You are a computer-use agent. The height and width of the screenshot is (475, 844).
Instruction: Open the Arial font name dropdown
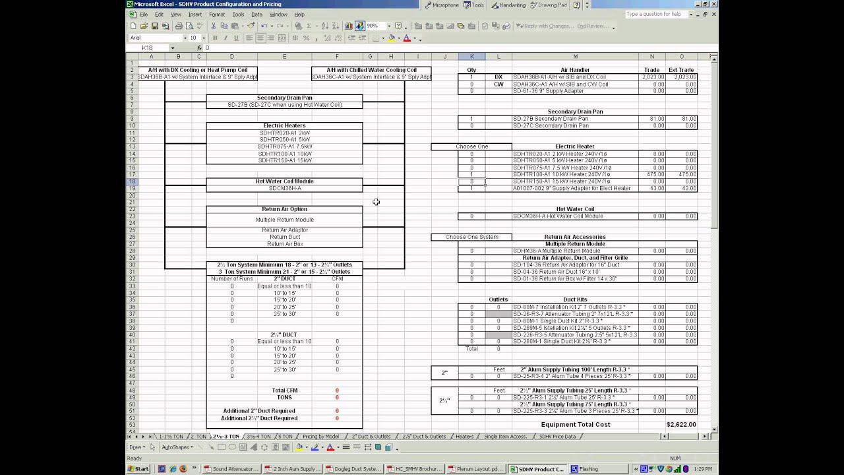185,38
